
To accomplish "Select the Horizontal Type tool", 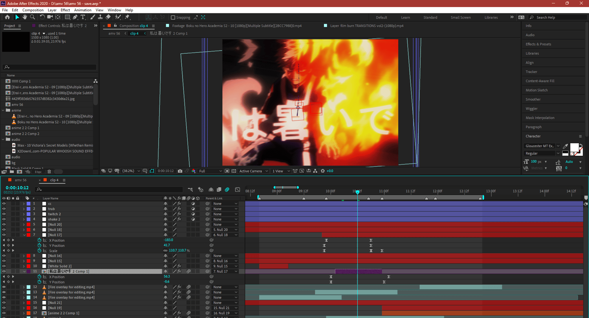I will [83, 17].
